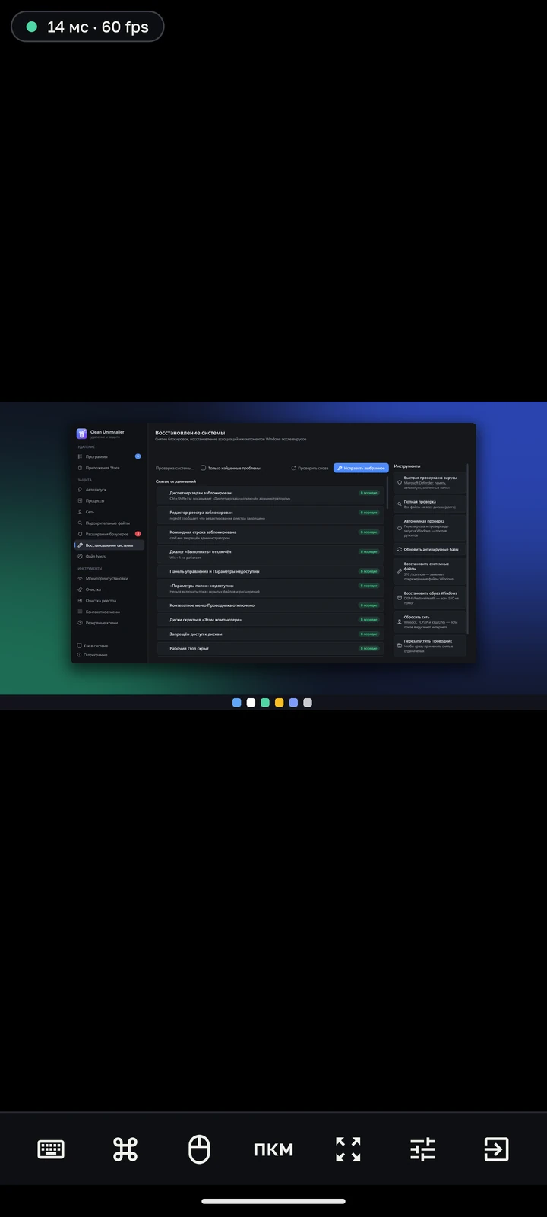Click the Как в системе theme option
The height and width of the screenshot is (1217, 547).
(x=93, y=646)
